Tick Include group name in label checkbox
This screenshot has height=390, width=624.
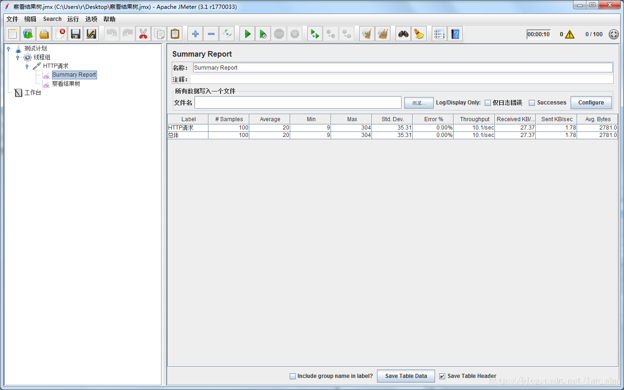tap(292, 376)
